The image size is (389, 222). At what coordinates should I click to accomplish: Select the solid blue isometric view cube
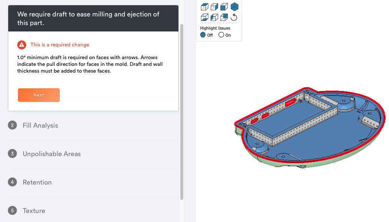pos(235,7)
